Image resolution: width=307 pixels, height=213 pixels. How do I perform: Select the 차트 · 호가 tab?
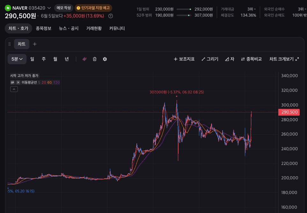point(18,28)
